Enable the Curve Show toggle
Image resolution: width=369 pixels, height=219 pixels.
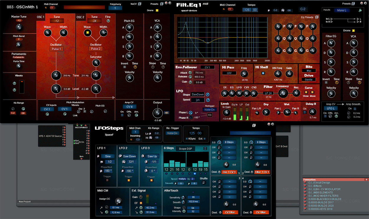click(x=306, y=92)
